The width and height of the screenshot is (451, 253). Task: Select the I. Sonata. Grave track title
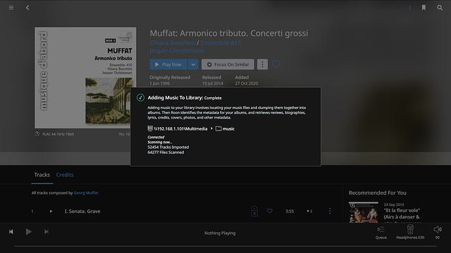[82, 211]
